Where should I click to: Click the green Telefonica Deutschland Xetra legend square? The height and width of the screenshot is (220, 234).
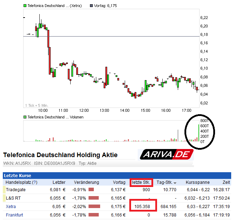click(x=25, y=6)
